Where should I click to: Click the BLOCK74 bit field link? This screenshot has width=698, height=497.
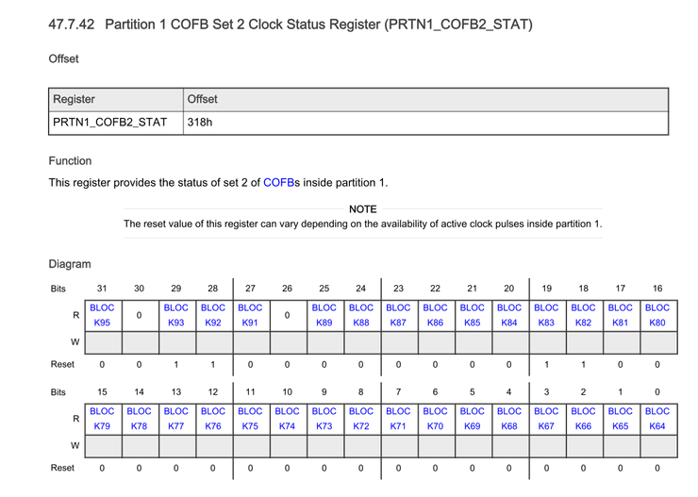tap(287, 419)
